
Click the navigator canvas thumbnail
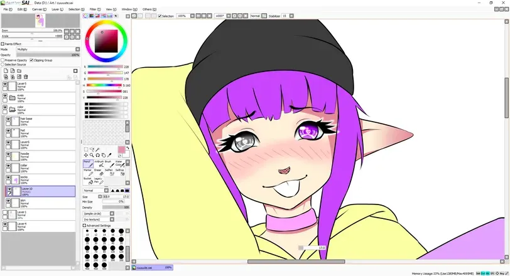40,21
